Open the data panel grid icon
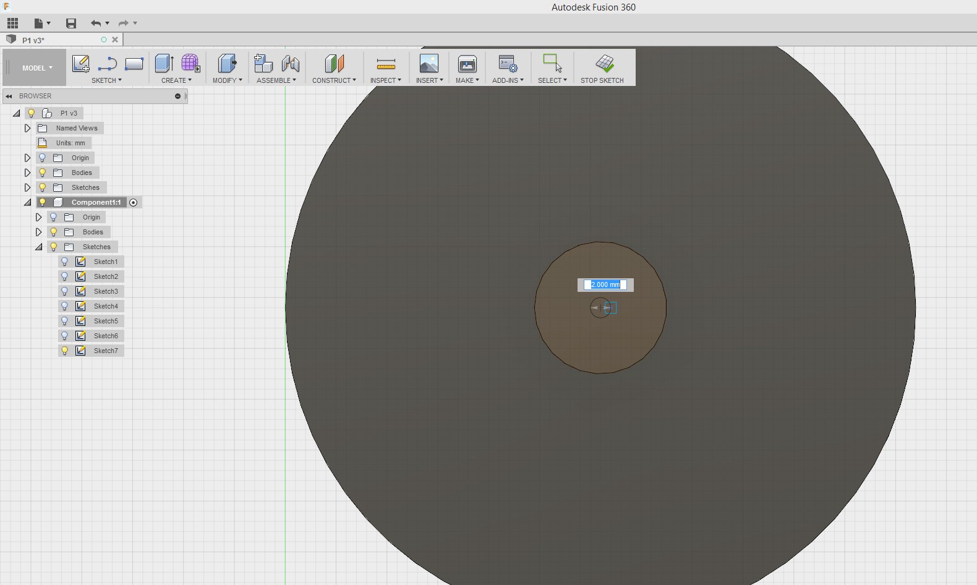 pyautogui.click(x=13, y=23)
